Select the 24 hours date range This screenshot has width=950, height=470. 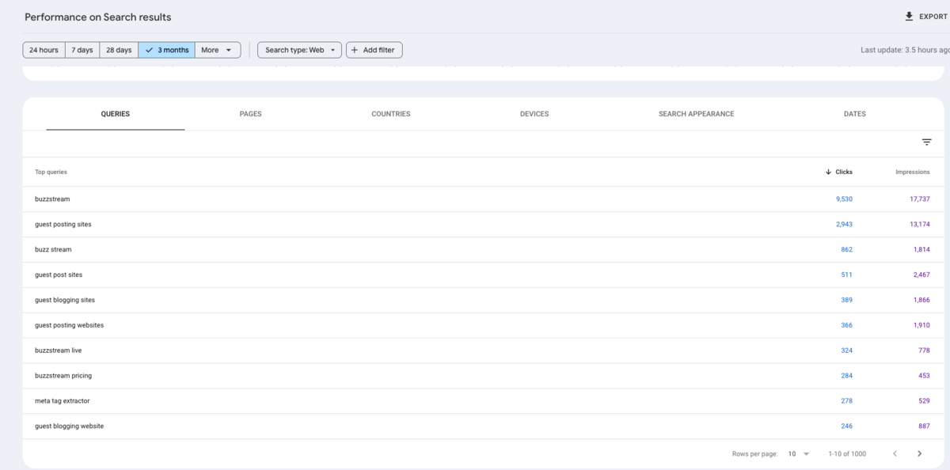(44, 50)
